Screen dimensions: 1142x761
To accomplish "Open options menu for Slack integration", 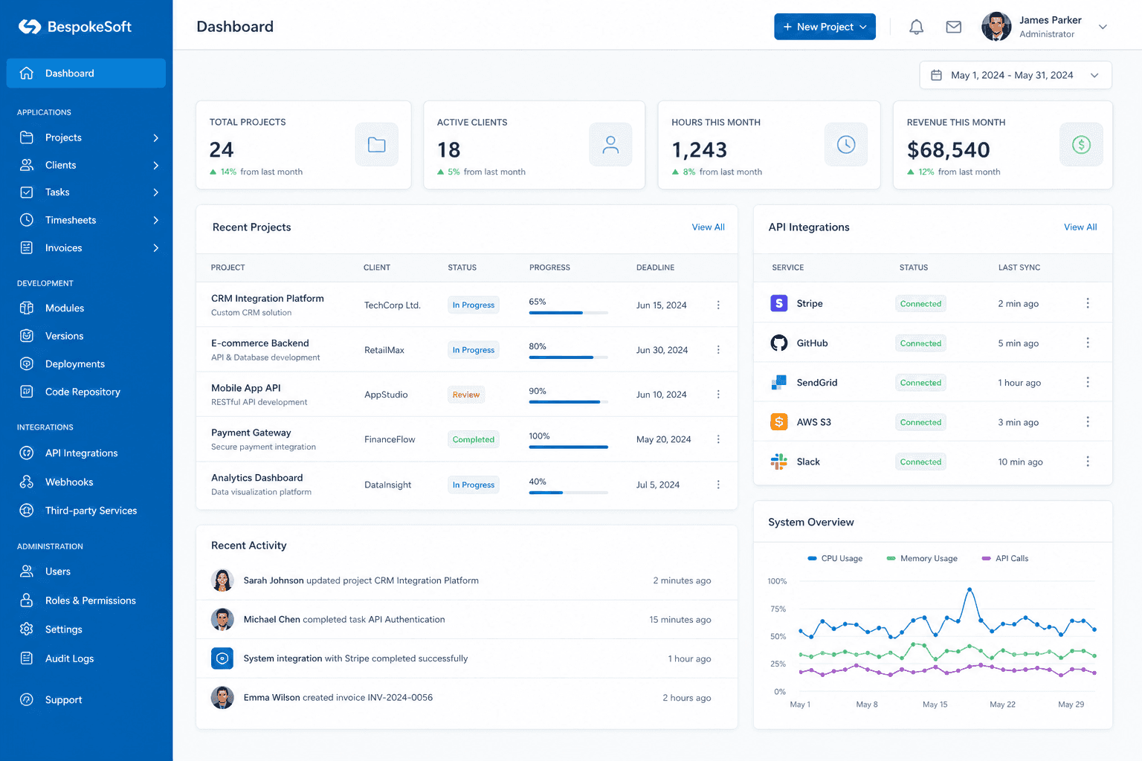I will tap(1088, 462).
